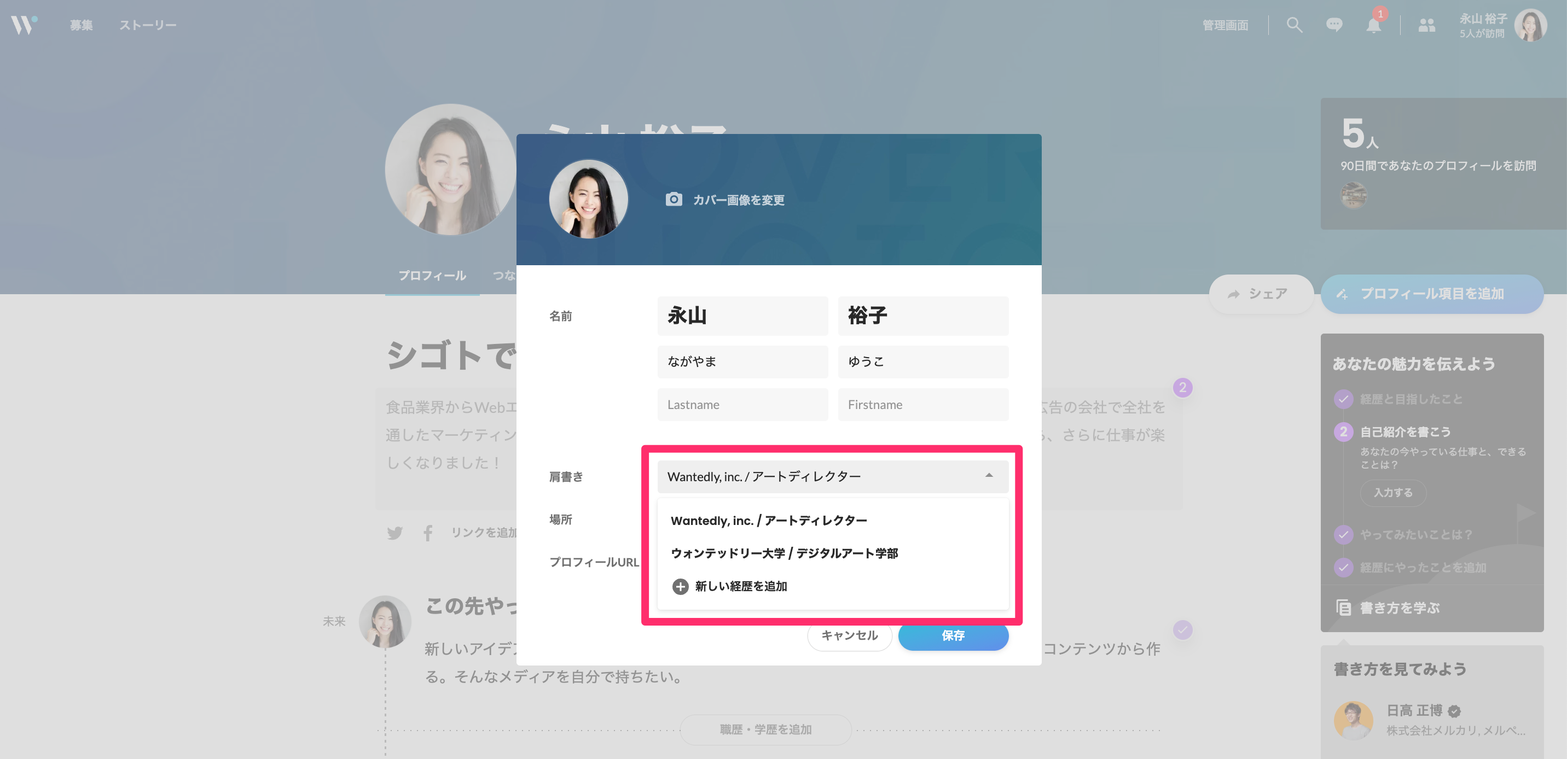Viewport: 1567px width, 759px height.
Task: Click the plus icon for 新しい経歴を追加
Action: click(x=680, y=586)
